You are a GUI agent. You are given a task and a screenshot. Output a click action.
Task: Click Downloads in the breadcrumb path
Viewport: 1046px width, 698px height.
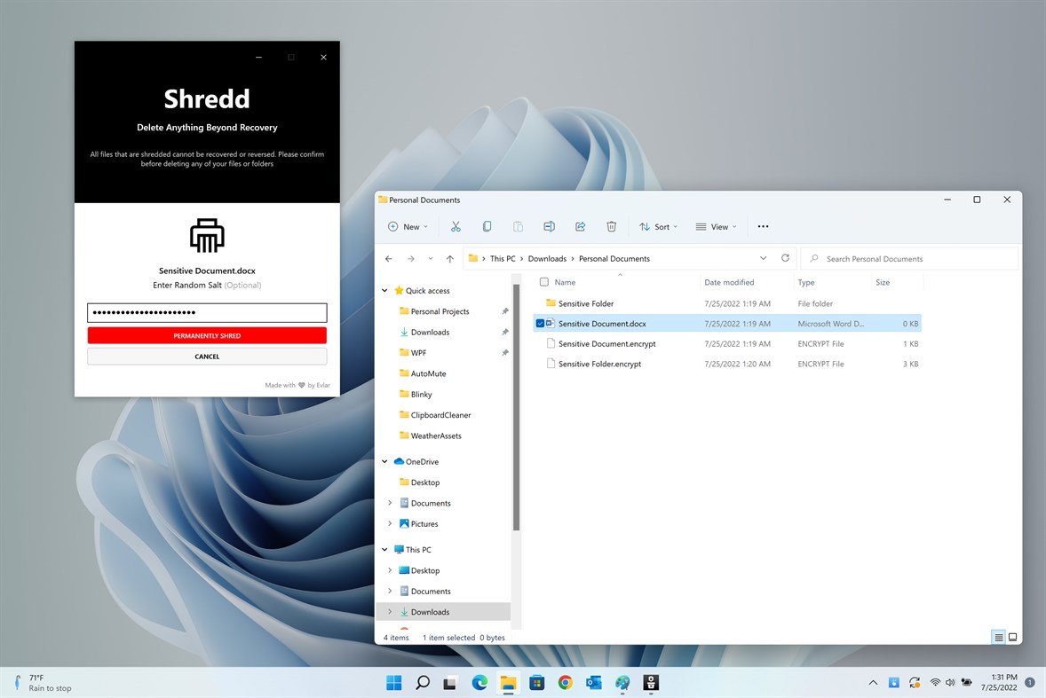click(547, 258)
